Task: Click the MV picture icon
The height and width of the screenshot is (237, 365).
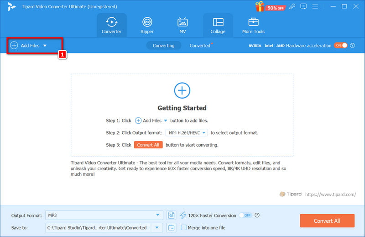Action: pos(182,22)
